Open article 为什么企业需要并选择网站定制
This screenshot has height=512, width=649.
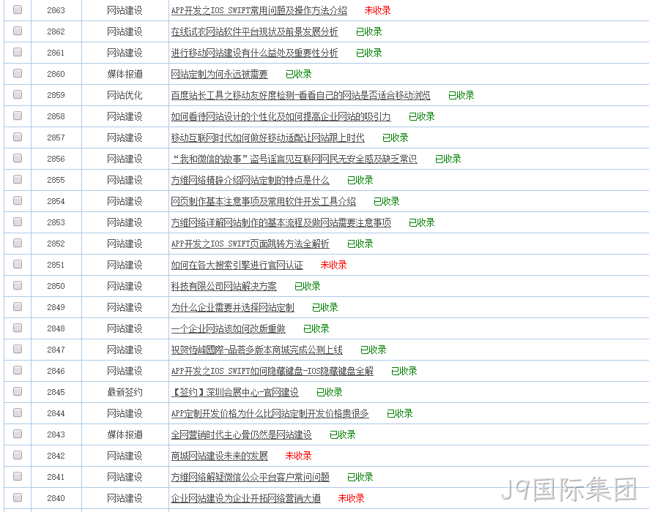[x=233, y=307]
